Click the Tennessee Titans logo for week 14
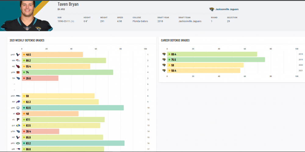This screenshot has width=305, height=152. click(18, 131)
